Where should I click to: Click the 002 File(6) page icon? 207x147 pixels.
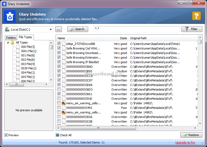(x=18, y=60)
